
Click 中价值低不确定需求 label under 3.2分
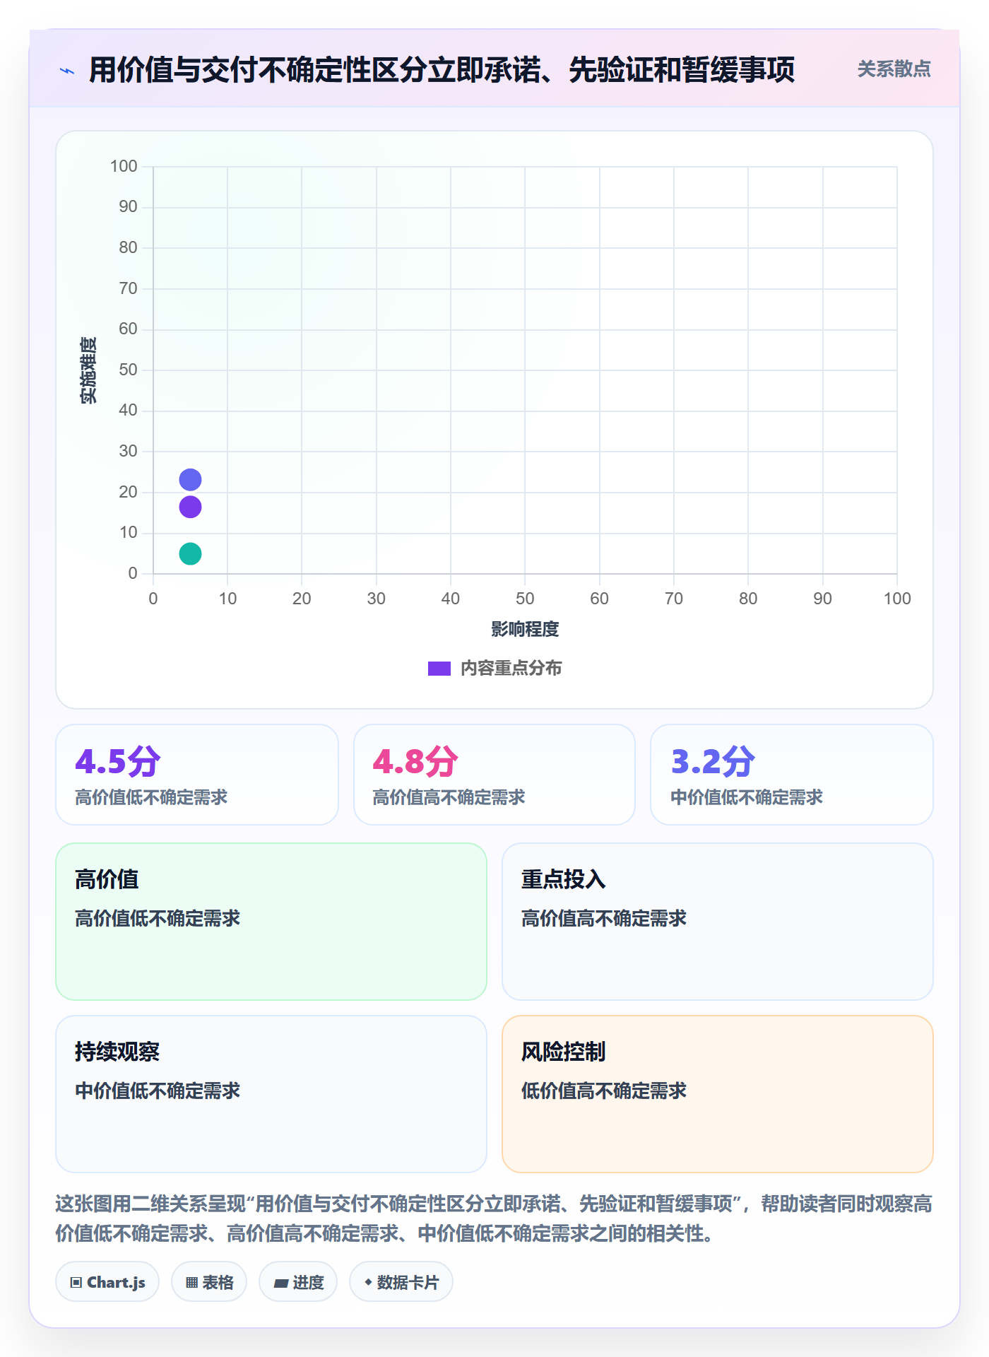point(747,798)
